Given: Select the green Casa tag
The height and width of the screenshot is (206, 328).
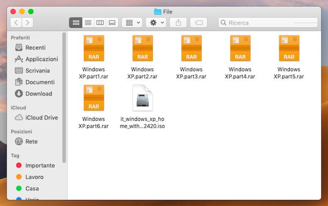Looking at the screenshot, I should click(x=27, y=188).
